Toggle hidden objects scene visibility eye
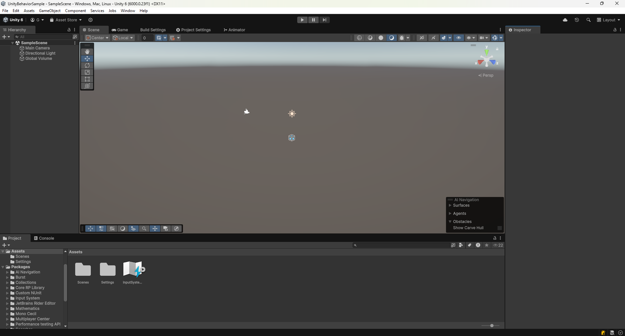 [459, 38]
